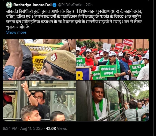Click the 8:24 PM · Aug 11, 2025 date
This screenshot has width=156, height=136.
tap(23, 128)
